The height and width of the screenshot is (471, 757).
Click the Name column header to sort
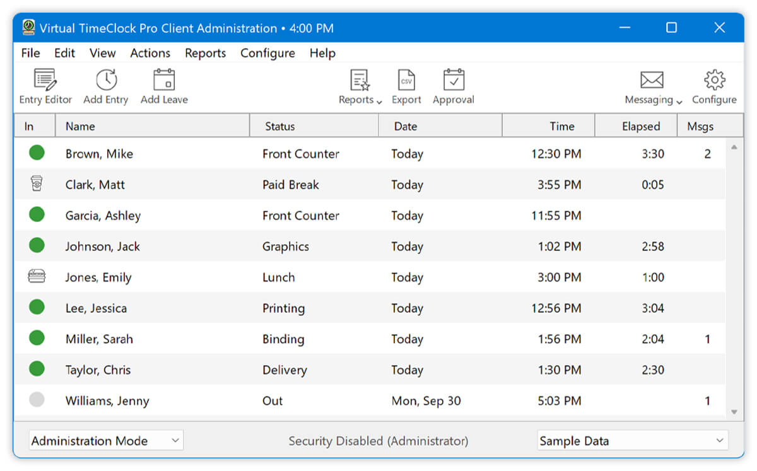point(80,125)
